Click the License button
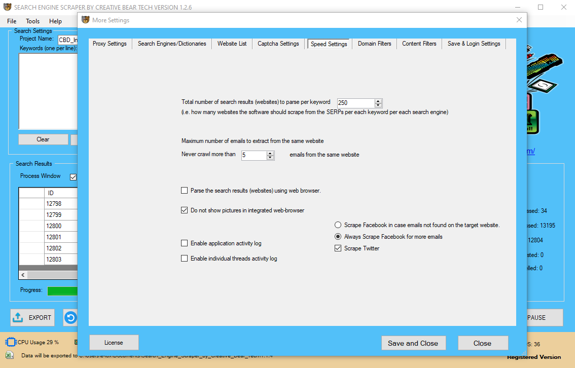 pos(114,343)
